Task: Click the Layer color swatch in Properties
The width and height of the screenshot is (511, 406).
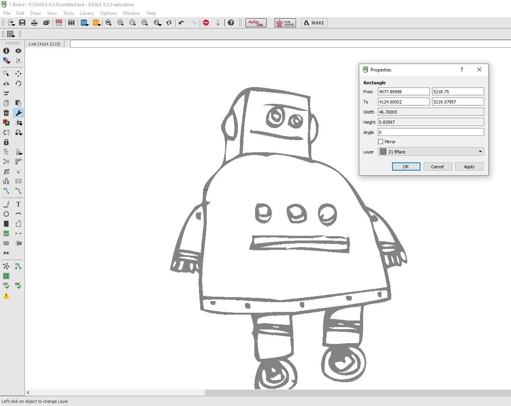Action: click(x=383, y=151)
